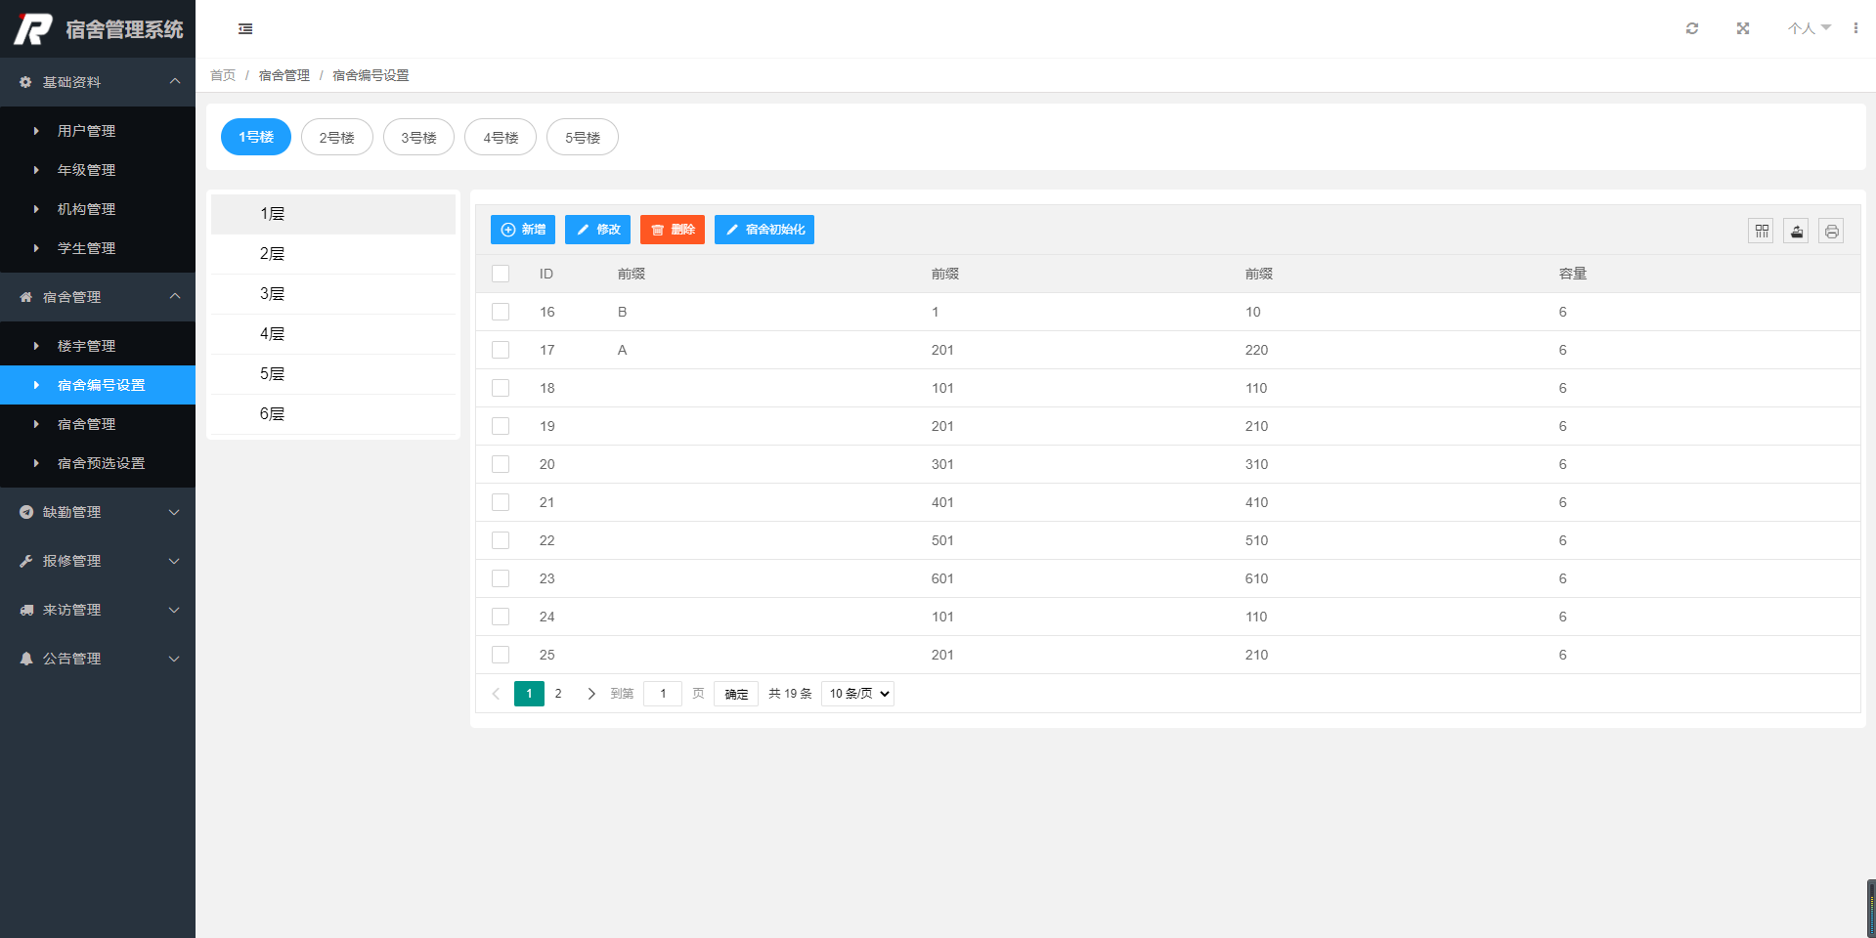The height and width of the screenshot is (938, 1876).
Task: Click the 宿舍初始化 button
Action: tap(764, 230)
